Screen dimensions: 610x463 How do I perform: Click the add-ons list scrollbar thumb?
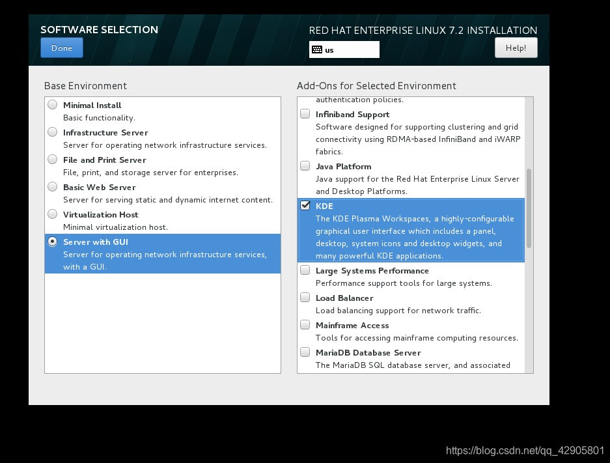[x=529, y=208]
